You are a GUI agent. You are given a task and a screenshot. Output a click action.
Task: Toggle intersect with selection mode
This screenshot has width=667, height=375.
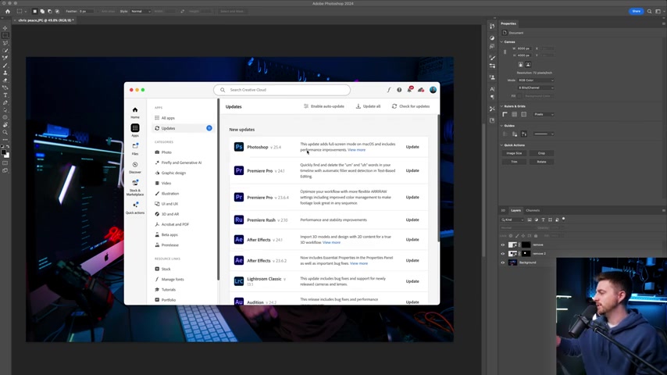[x=57, y=12]
